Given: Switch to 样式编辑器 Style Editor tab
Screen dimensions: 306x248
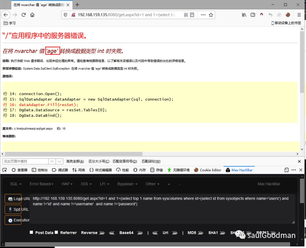Looking at the screenshot, I should (101, 170).
